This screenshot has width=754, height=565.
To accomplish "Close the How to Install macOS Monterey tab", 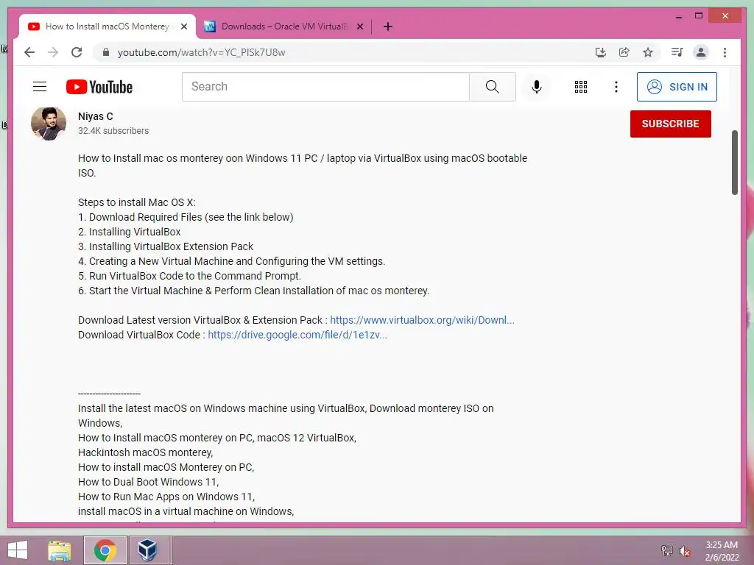I will (x=184, y=26).
